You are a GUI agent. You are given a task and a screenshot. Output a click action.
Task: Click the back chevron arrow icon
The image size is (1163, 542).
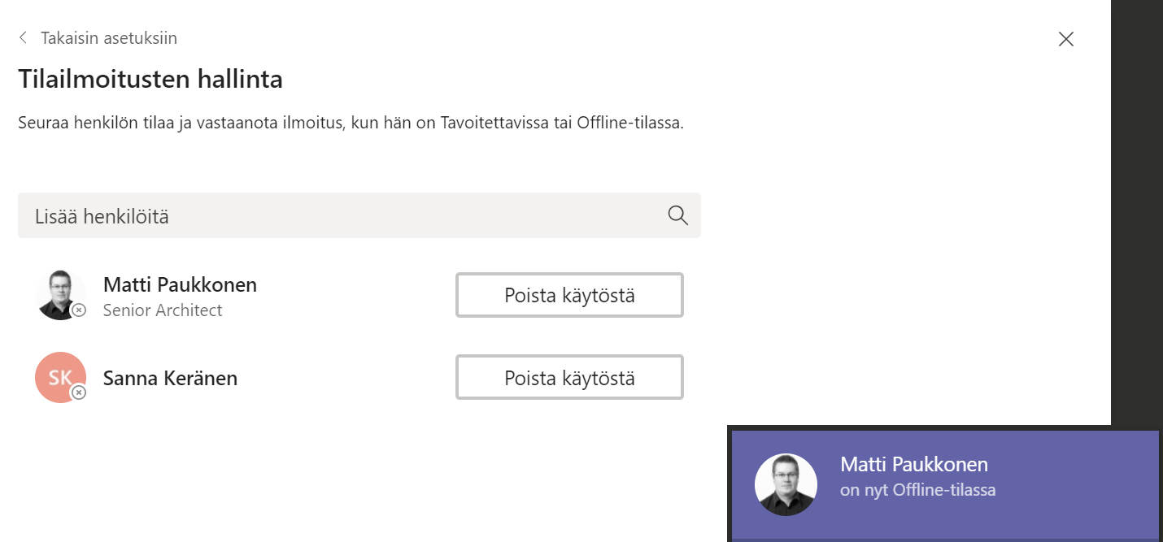click(23, 38)
